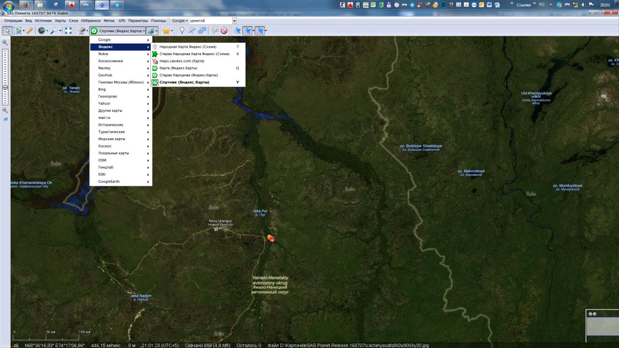Expand the Космоснимки submenu
619x348 pixels.
coord(121,61)
